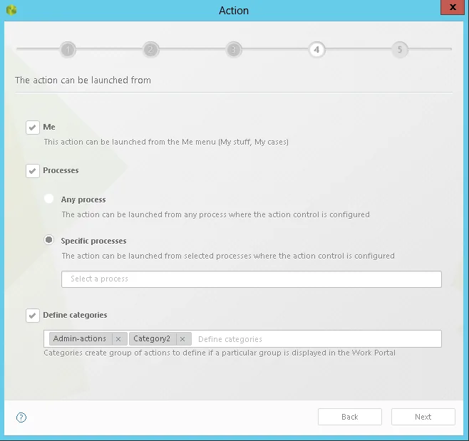
Task: Toggle the Processes checkbox
Action: (x=33, y=171)
